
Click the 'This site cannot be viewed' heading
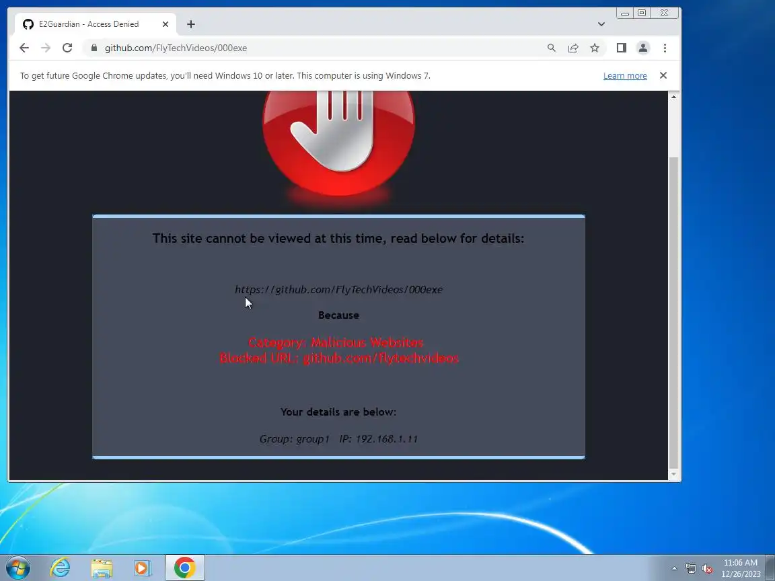coord(338,238)
